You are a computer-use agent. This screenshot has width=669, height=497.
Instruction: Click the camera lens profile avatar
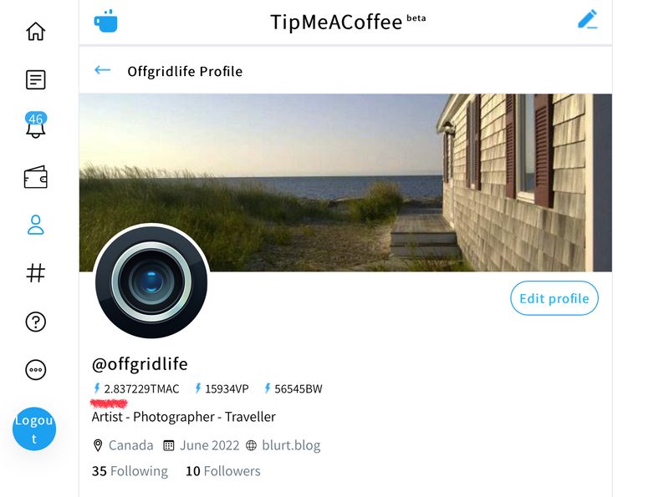(x=151, y=281)
